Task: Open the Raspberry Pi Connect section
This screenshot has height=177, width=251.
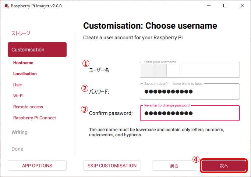Action: (35, 118)
